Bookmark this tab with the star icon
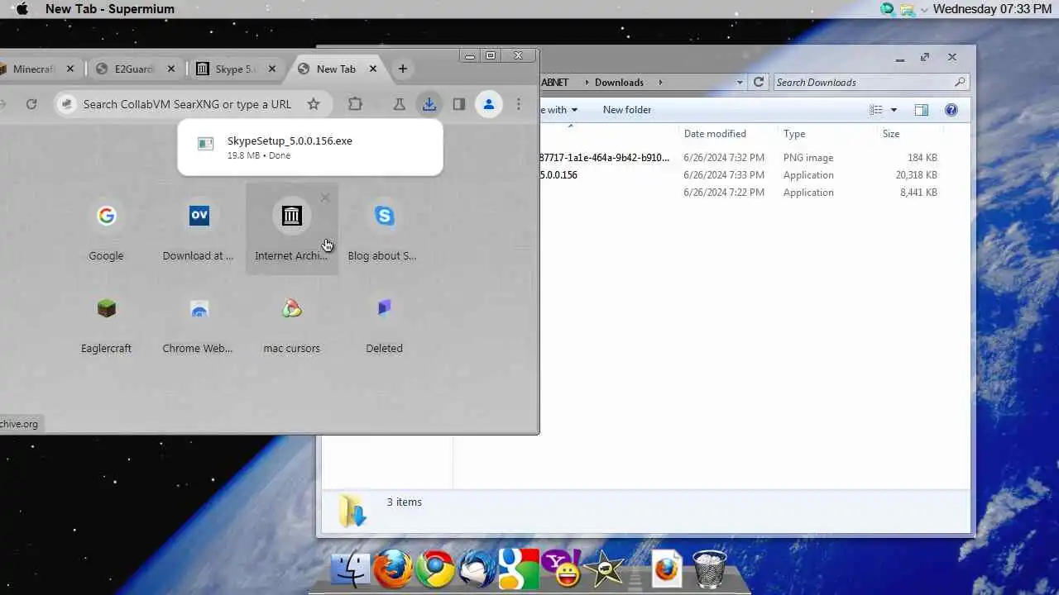This screenshot has height=595, width=1059. click(314, 104)
